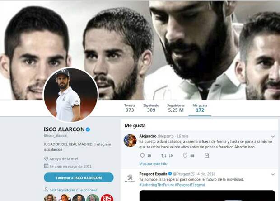Click the reply icon on Alejandro's tweet
The height and width of the screenshot is (201, 280).
(142, 156)
